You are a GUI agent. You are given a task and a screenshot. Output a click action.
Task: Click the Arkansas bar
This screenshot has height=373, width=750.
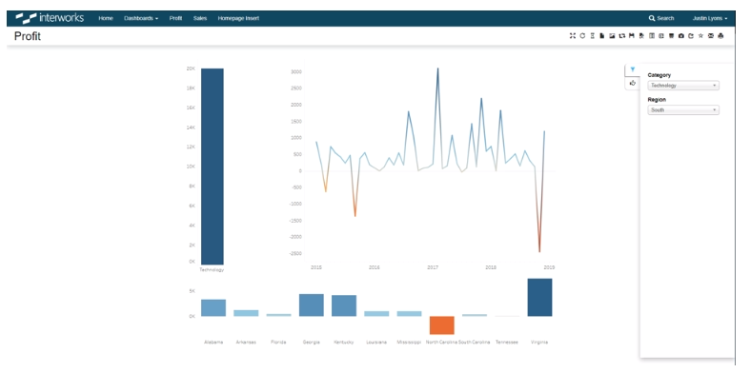point(246,313)
